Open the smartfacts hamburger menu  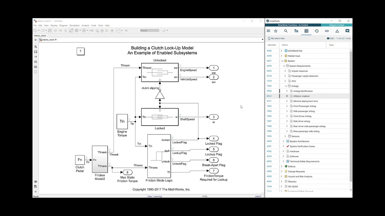pyautogui.click(x=268, y=31)
